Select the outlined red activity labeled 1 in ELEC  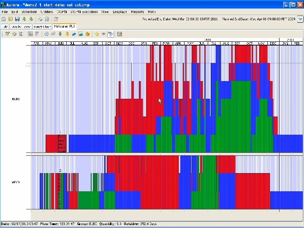(x=62, y=144)
